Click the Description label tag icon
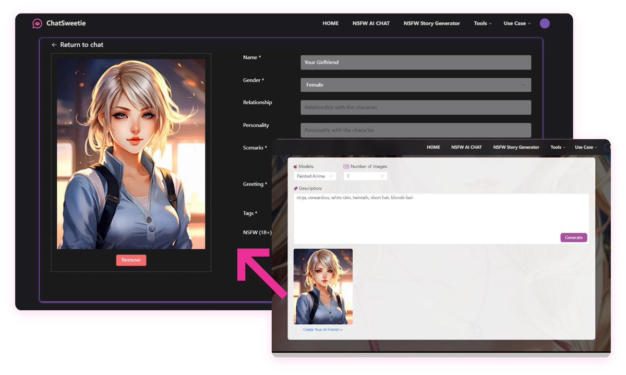Screen dimensions: 626x375 [x=296, y=188]
